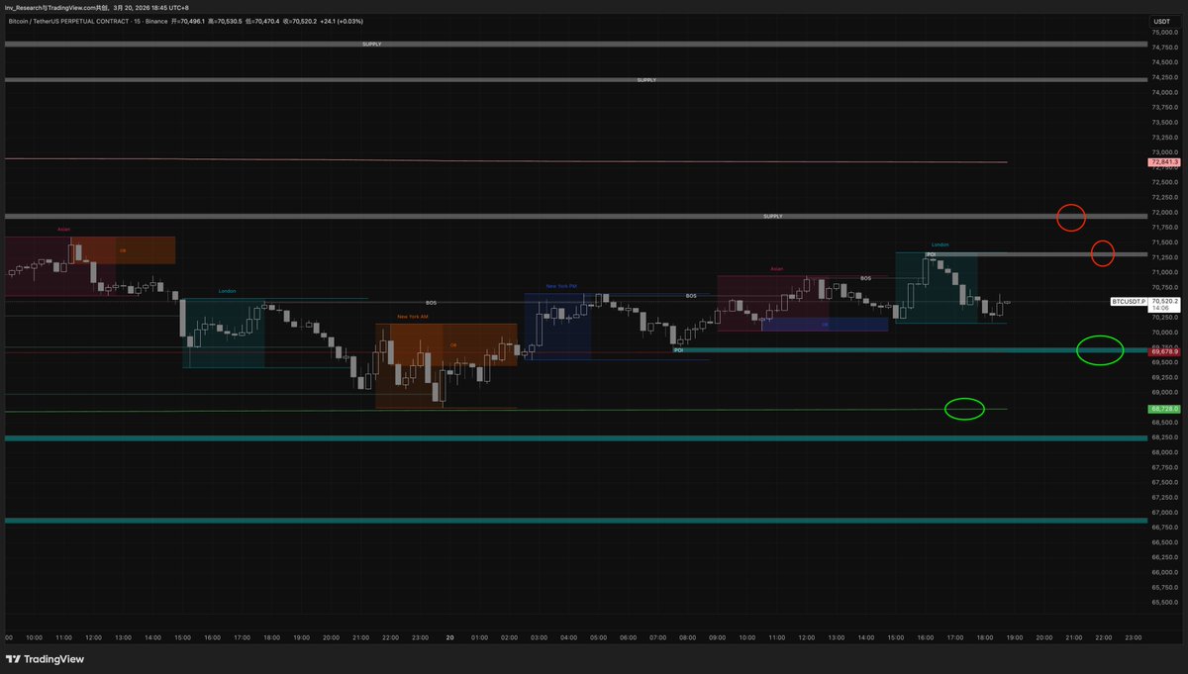Click the 69,678.9 red price label

coord(1162,351)
